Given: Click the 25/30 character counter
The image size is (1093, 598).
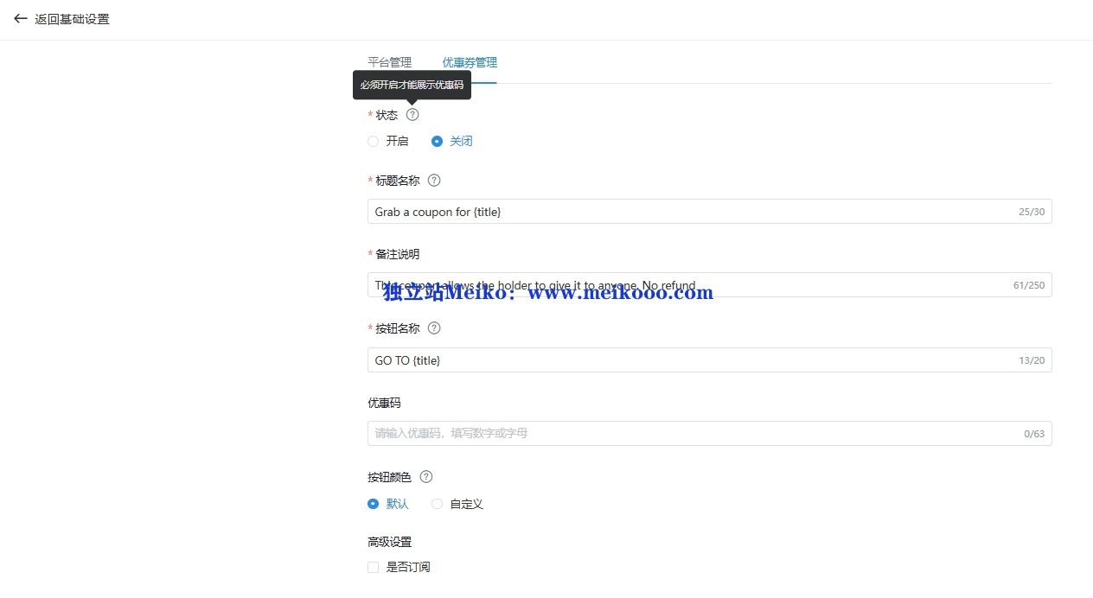Looking at the screenshot, I should (1031, 211).
